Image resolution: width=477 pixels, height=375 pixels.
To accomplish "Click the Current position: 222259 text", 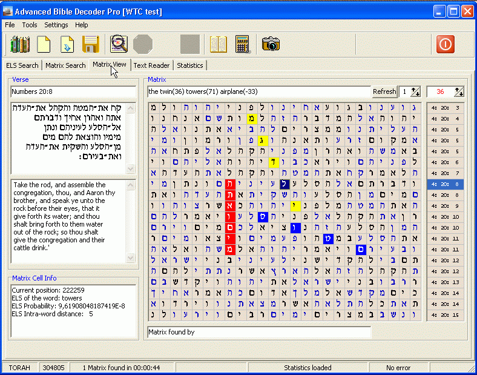I will (x=48, y=290).
